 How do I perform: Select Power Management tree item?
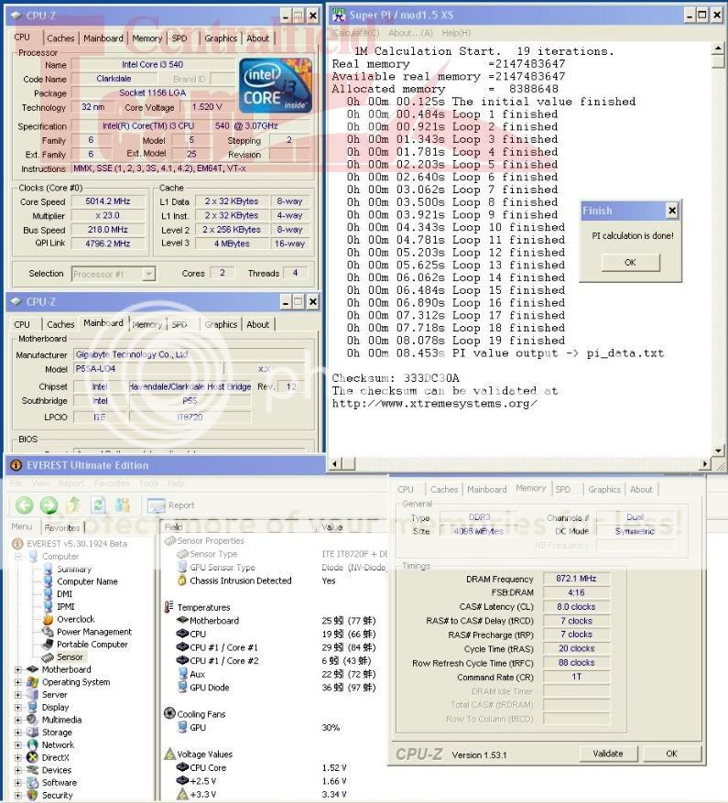pyautogui.click(x=93, y=632)
